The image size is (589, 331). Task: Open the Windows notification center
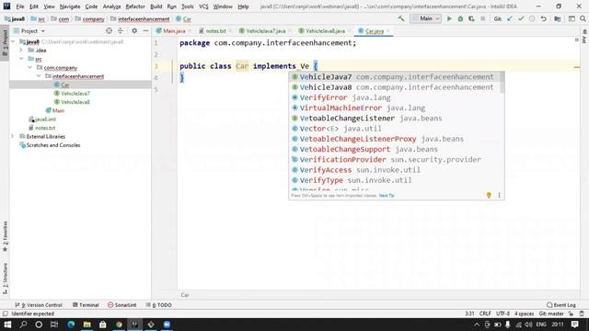click(x=574, y=325)
